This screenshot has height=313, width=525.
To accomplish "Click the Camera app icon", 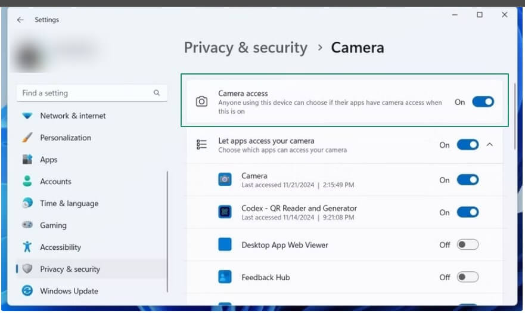I will coord(225,179).
